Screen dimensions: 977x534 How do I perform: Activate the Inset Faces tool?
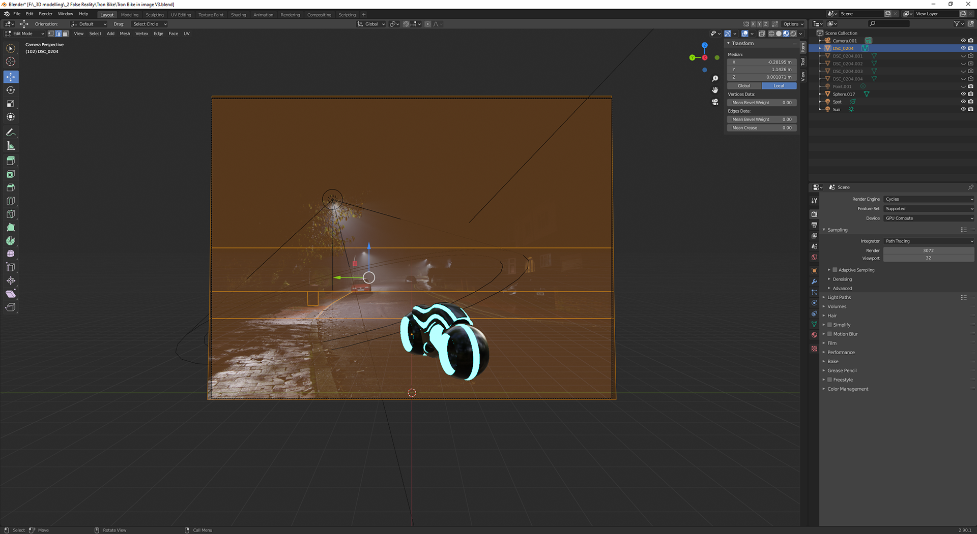point(11,174)
